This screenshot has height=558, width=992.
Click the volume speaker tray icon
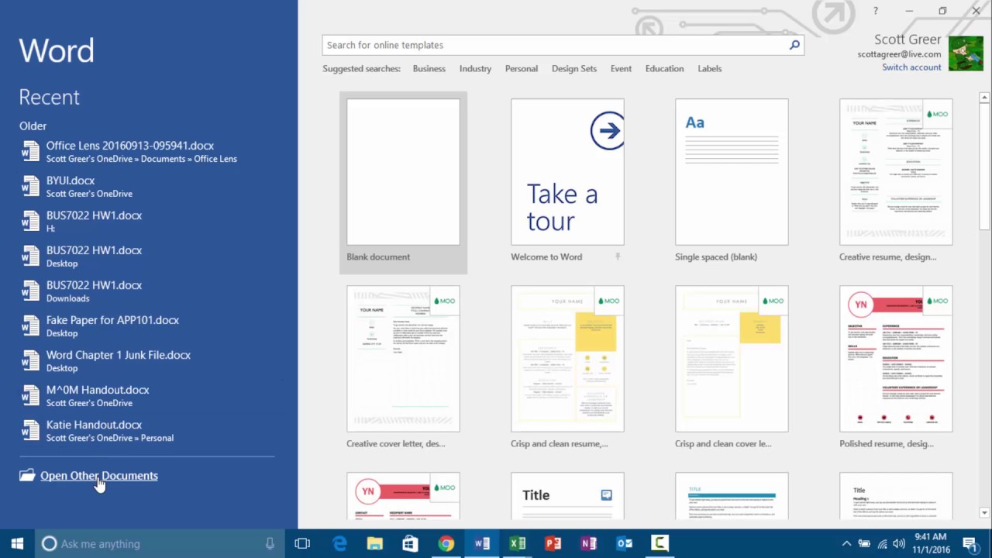[x=899, y=543]
